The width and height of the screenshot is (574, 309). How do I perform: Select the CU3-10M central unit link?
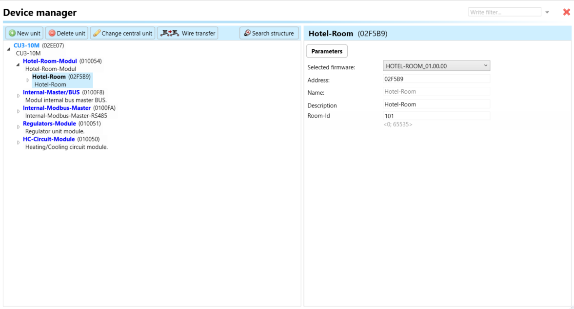[x=26, y=45]
